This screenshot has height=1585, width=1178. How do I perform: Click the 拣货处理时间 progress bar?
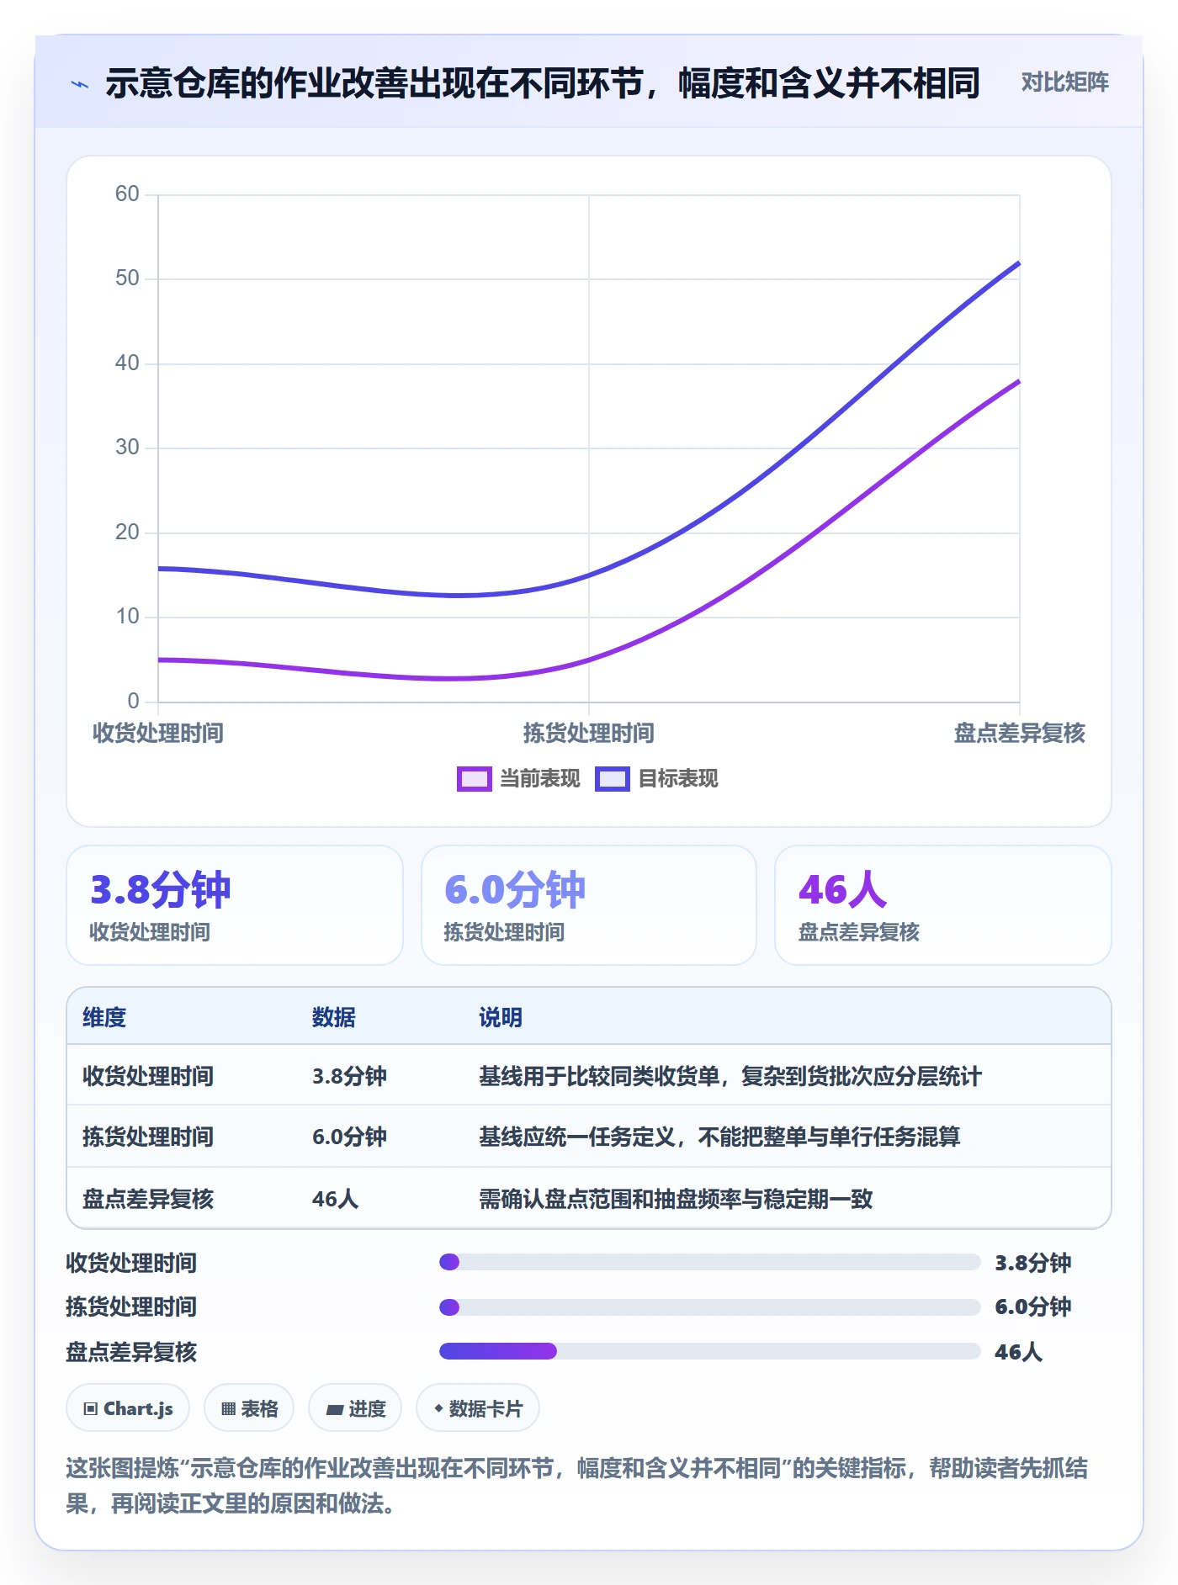tap(710, 1307)
